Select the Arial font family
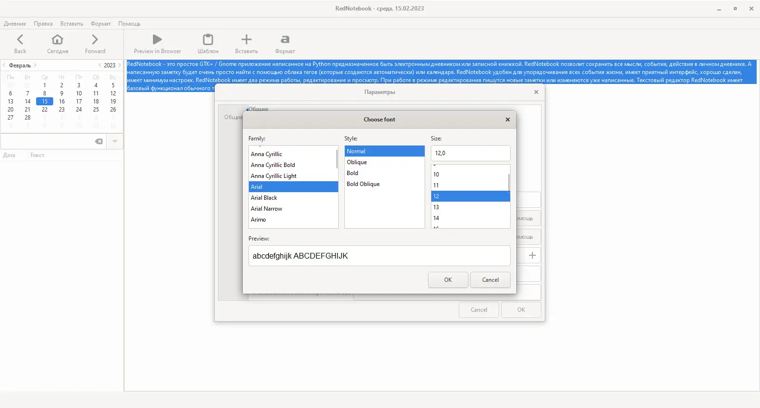 tap(293, 187)
